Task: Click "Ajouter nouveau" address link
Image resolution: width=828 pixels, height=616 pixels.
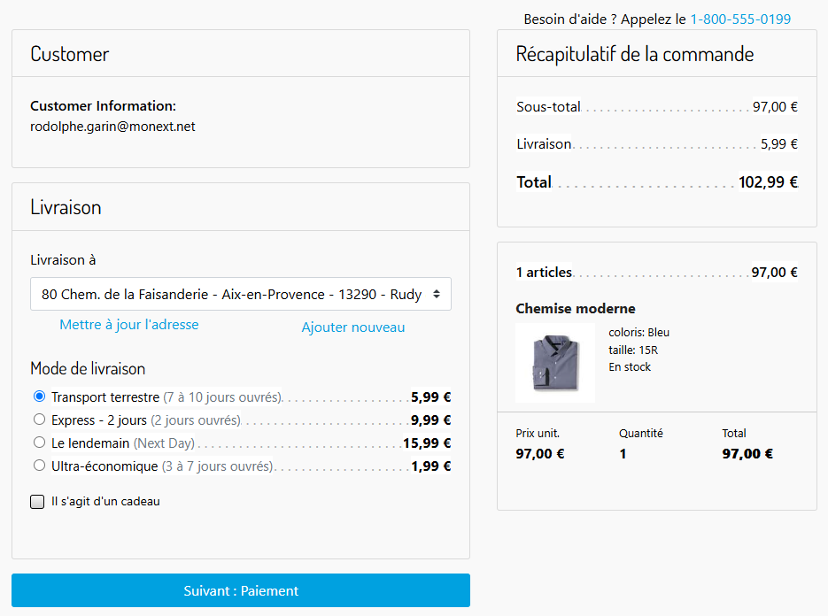Action: [x=352, y=327]
